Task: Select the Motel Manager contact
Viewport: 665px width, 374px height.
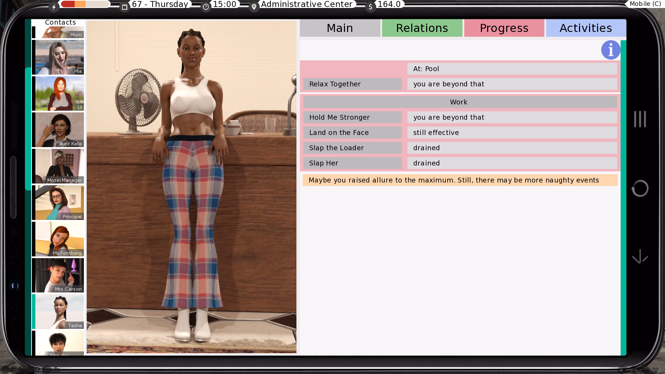Action: tap(58, 166)
